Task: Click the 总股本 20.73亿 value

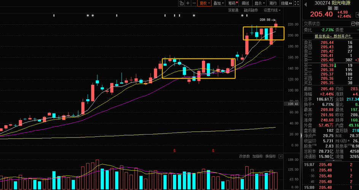Action: [326, 151]
